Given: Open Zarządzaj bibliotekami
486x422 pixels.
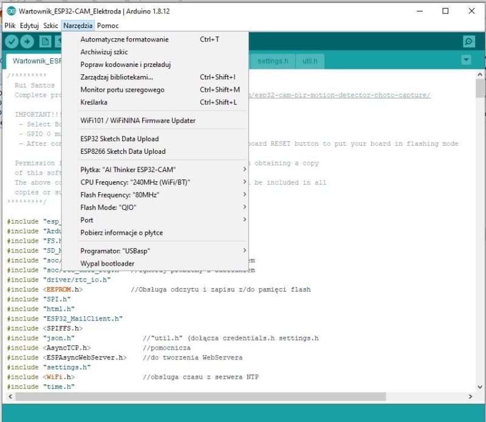Looking at the screenshot, I should coord(155,77).
